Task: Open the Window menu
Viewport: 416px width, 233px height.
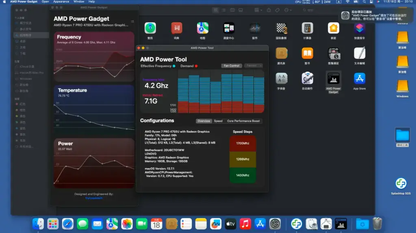Action: point(79,2)
